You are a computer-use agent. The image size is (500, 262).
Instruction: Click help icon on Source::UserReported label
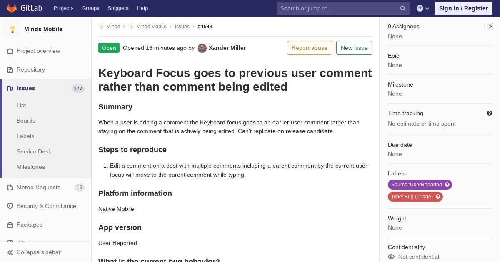pos(447,185)
